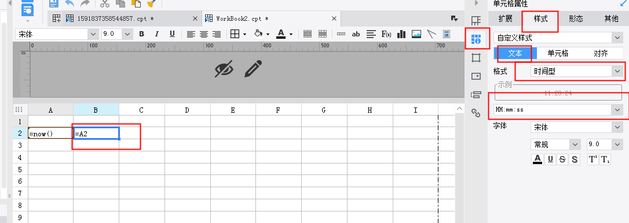Click the font color A icon in toolbar
Viewport: 629px width, 223px height.
[x=281, y=34]
